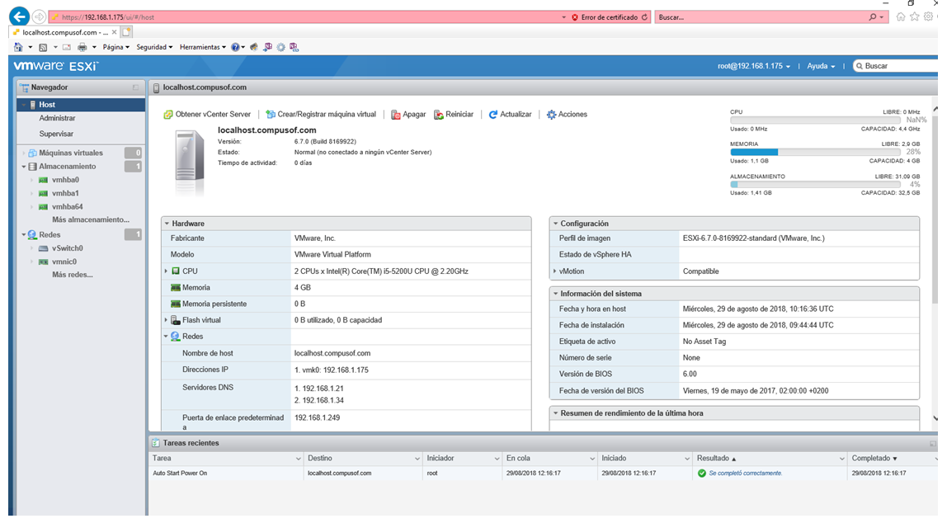This screenshot has width=947, height=528.
Task: Select vmhba0 storage adapter
Action: (65, 180)
